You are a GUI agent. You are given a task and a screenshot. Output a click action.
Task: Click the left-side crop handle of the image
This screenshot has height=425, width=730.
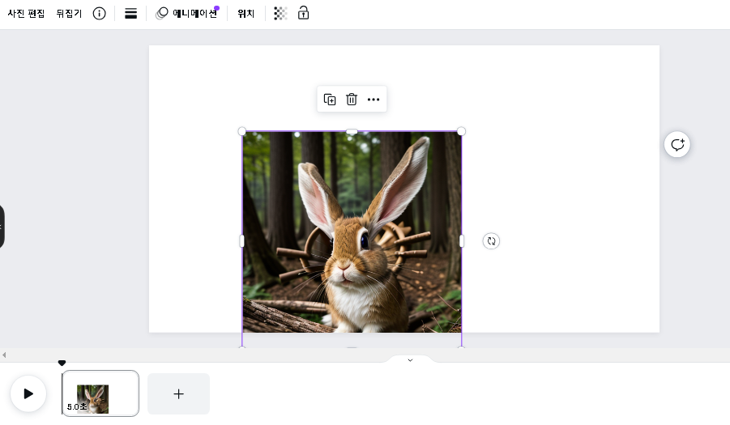[241, 241]
